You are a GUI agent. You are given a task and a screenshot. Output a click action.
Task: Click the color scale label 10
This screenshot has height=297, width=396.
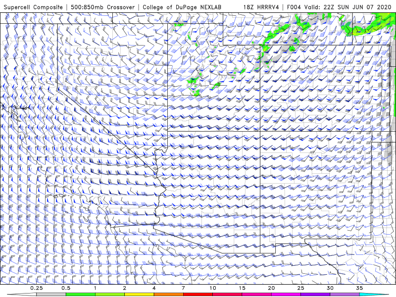click(213, 288)
